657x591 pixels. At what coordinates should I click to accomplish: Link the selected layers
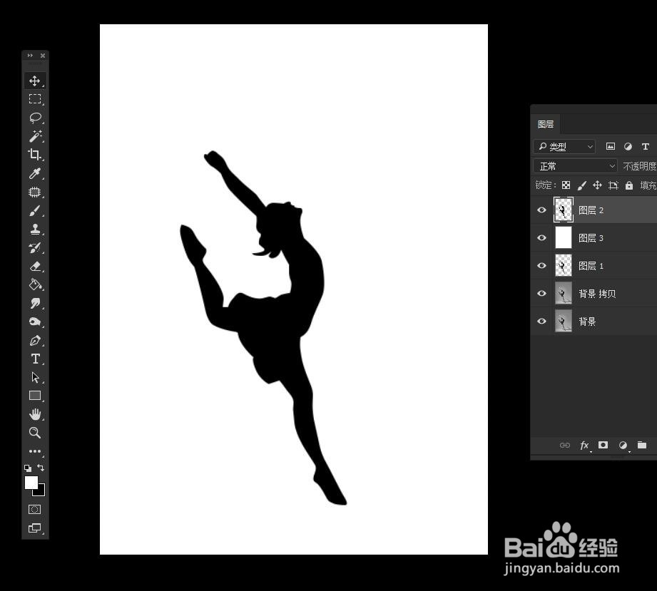pos(565,445)
